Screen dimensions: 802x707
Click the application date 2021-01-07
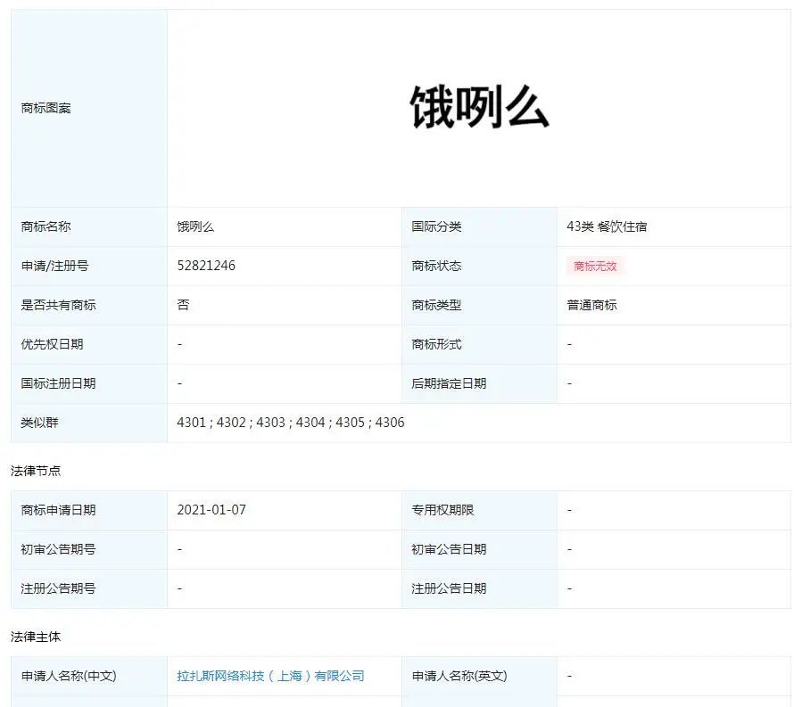coord(211,510)
